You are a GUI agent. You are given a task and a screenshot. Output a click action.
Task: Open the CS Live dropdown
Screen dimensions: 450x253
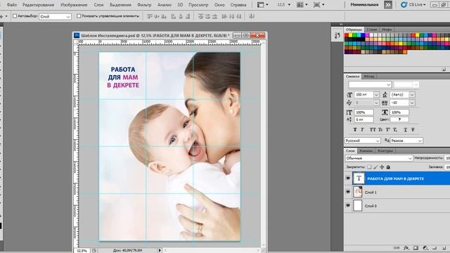click(x=413, y=5)
